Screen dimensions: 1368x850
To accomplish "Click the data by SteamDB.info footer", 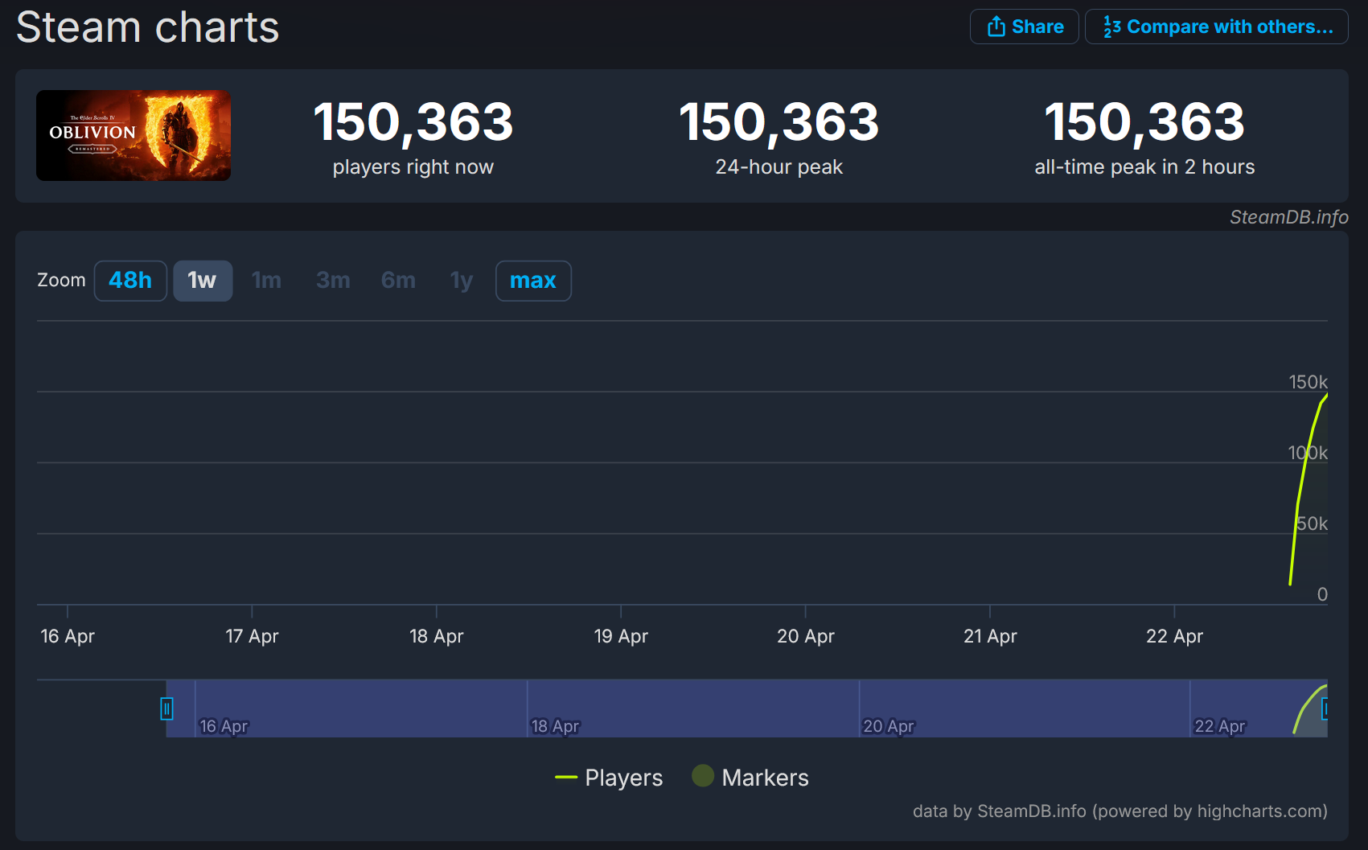I will [1119, 811].
